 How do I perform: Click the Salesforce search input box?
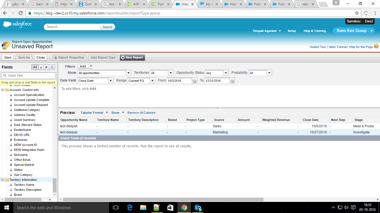pos(72,27)
